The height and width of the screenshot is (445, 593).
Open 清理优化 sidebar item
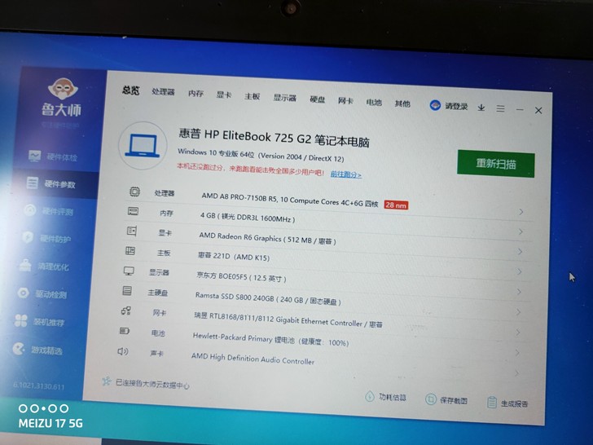tap(44, 266)
